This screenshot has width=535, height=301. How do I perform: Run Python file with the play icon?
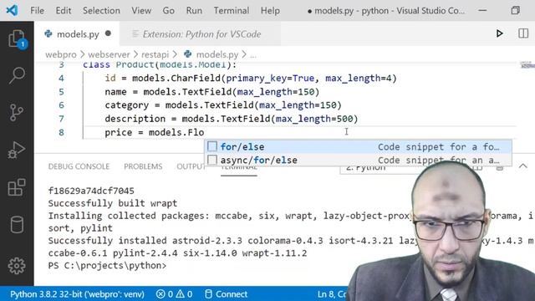500,33
